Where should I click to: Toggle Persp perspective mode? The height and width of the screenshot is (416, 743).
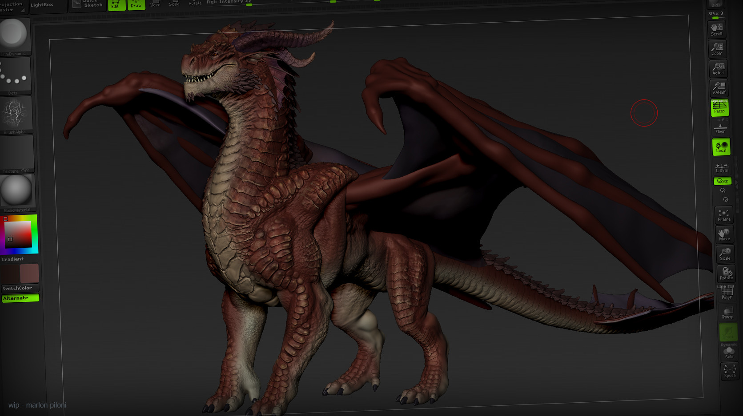(719, 108)
